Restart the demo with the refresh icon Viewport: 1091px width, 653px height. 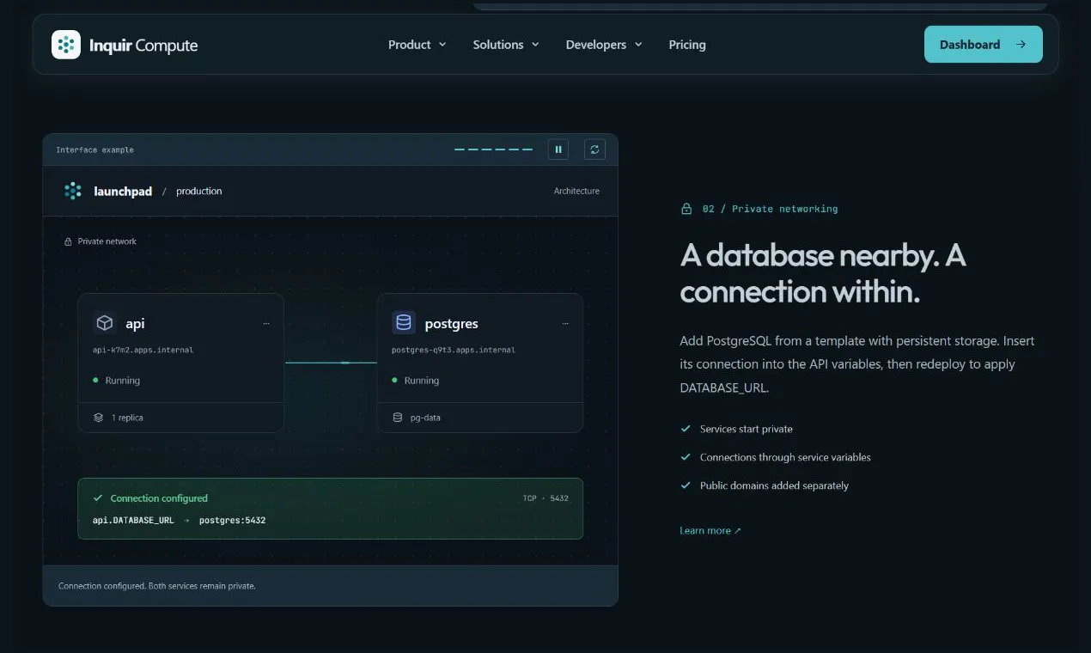[594, 150]
